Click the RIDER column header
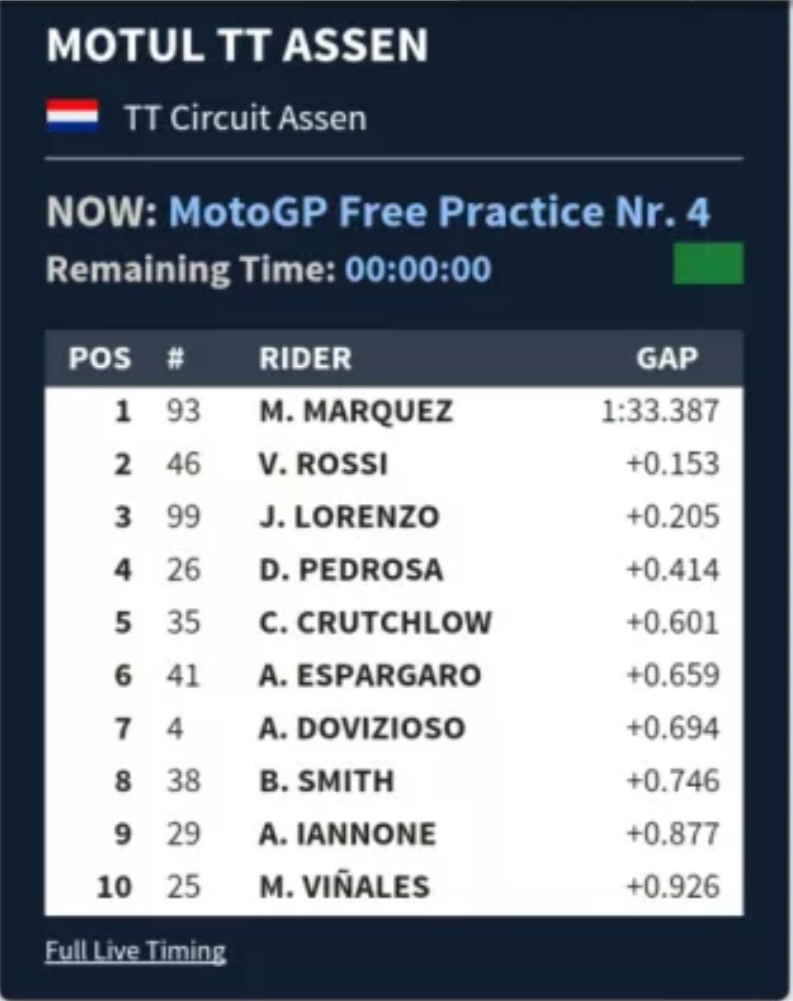This screenshot has height=1001, width=793. click(305, 358)
